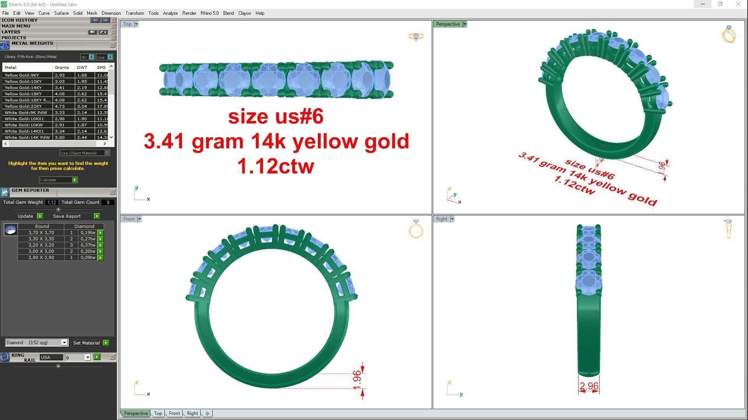Close the Icon History panel
Viewport: 748px width, 420px height.
[x=113, y=20]
